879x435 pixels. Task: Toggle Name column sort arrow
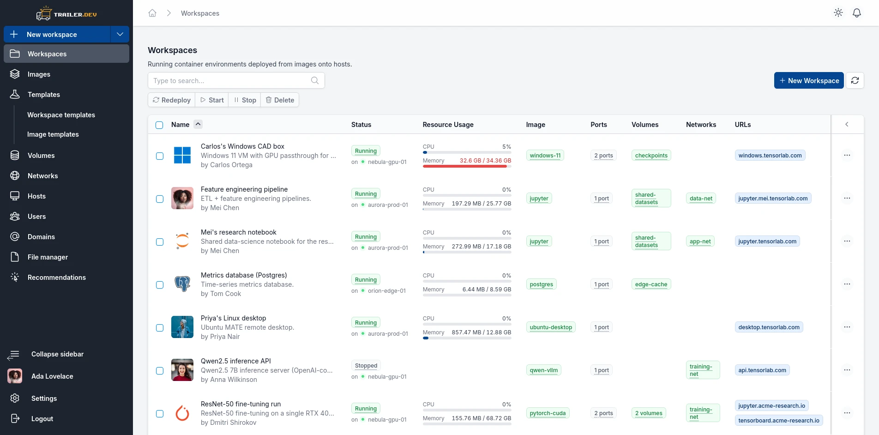click(198, 124)
